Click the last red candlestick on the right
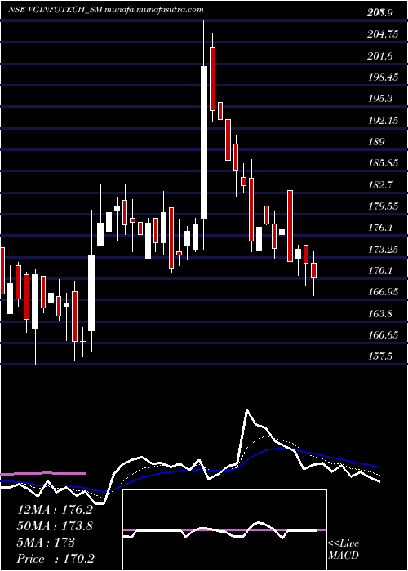 tap(313, 271)
